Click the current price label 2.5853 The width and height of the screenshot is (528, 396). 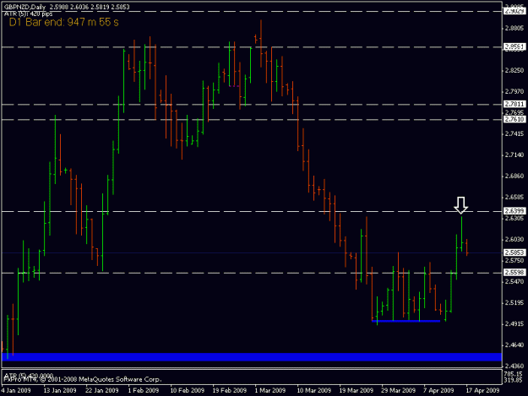tap(514, 252)
